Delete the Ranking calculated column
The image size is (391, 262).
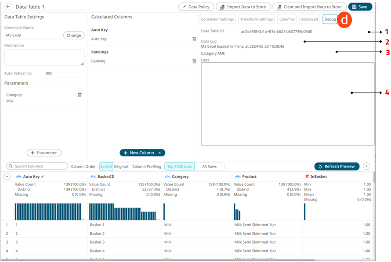tap(194, 61)
